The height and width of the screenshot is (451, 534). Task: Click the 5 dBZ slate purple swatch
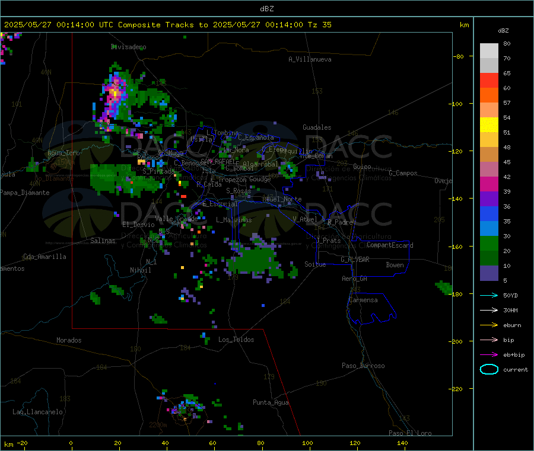tap(489, 273)
